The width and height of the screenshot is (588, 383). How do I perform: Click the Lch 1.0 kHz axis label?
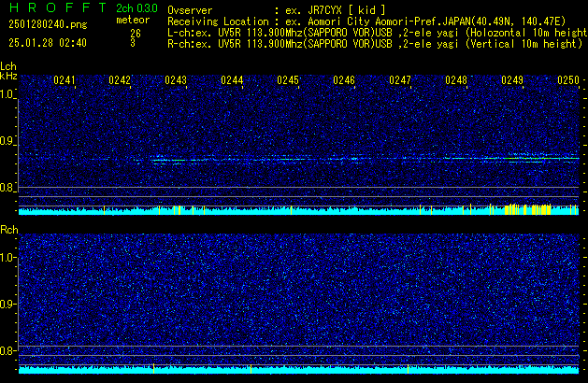tap(7, 94)
